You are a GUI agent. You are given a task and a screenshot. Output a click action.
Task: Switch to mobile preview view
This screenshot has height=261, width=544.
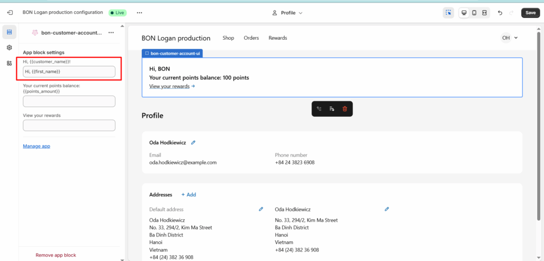[x=474, y=13]
